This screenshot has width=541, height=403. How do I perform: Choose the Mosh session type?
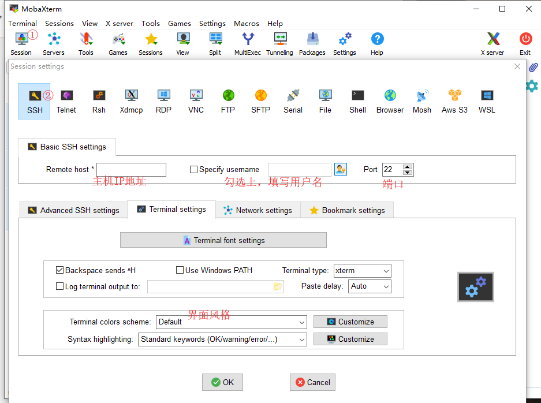click(x=422, y=102)
